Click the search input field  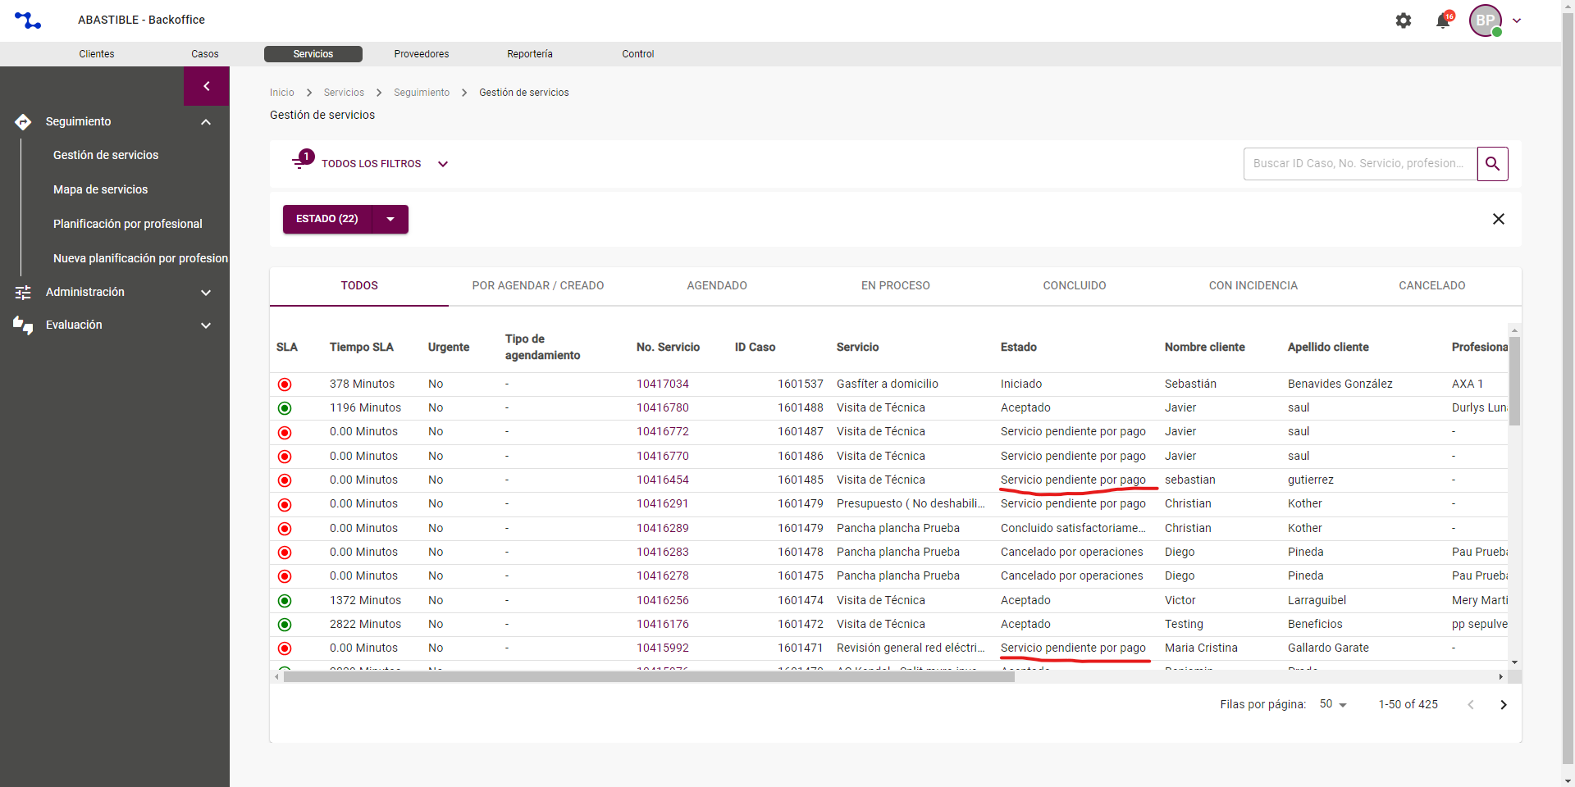click(1360, 164)
